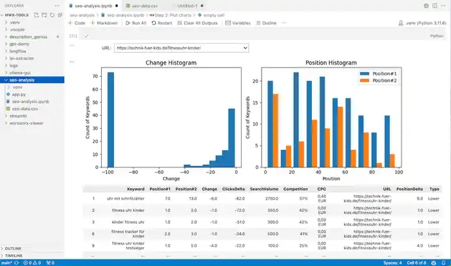Add a new Markdown cell

[104, 23]
